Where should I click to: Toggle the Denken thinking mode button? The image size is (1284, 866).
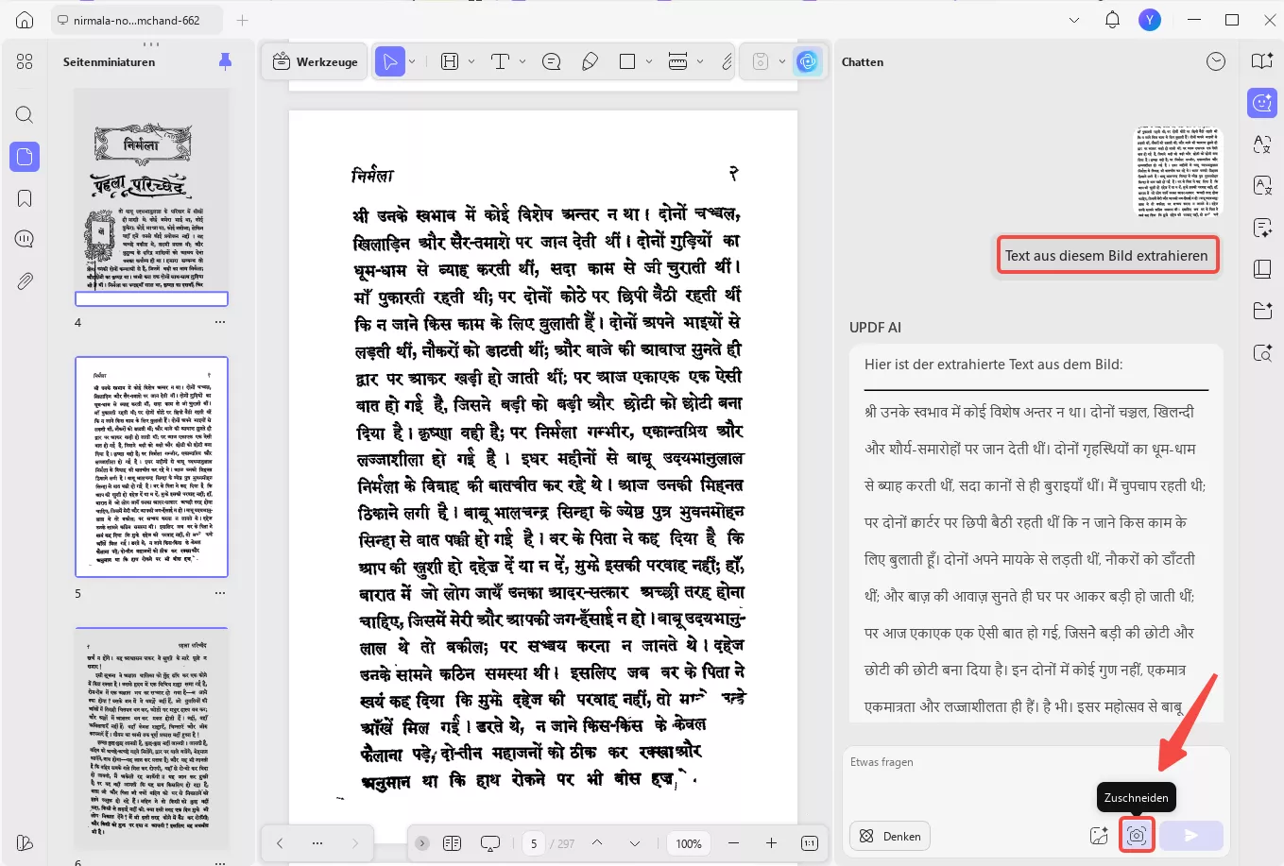(x=890, y=836)
